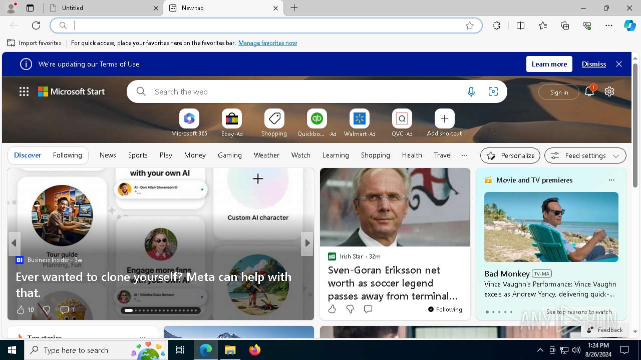Screen dimensions: 641x360
Task: Open Bad Monkey show thumbnail
Action: 551,227
